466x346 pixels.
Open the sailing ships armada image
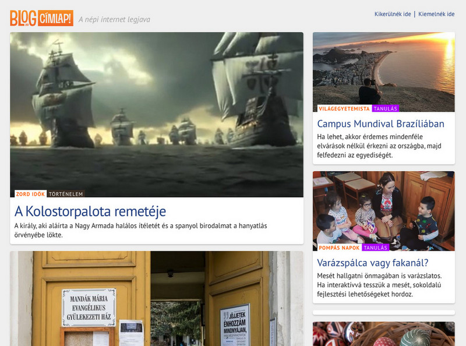pyautogui.click(x=157, y=114)
